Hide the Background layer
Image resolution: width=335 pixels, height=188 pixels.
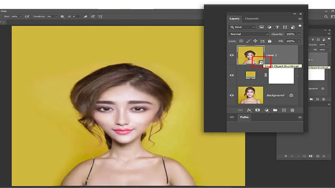tap(232, 95)
